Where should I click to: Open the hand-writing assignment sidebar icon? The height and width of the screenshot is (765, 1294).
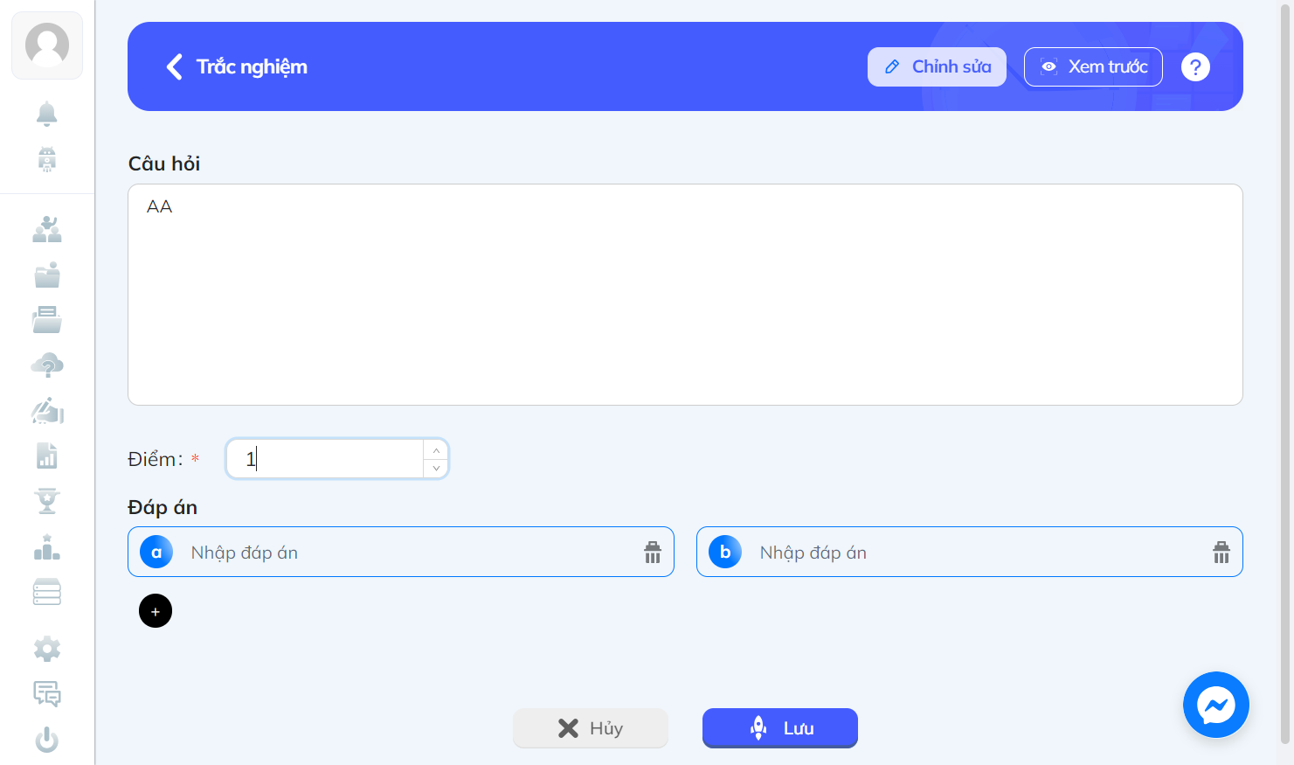[47, 411]
